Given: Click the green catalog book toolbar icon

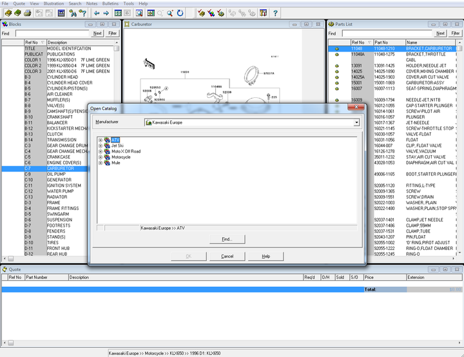Looking at the screenshot, I should point(18,13).
